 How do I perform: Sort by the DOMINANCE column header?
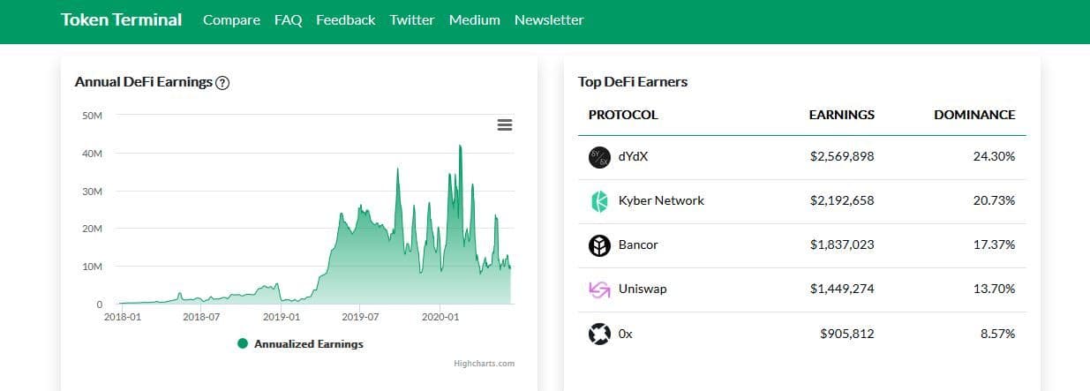point(974,115)
